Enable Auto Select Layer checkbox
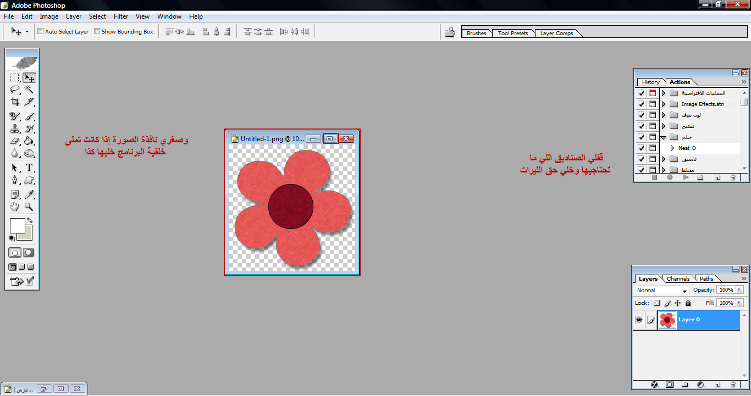The image size is (751, 396). pyautogui.click(x=41, y=32)
